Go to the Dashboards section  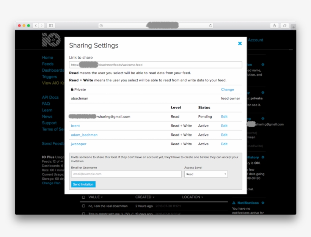(53, 70)
